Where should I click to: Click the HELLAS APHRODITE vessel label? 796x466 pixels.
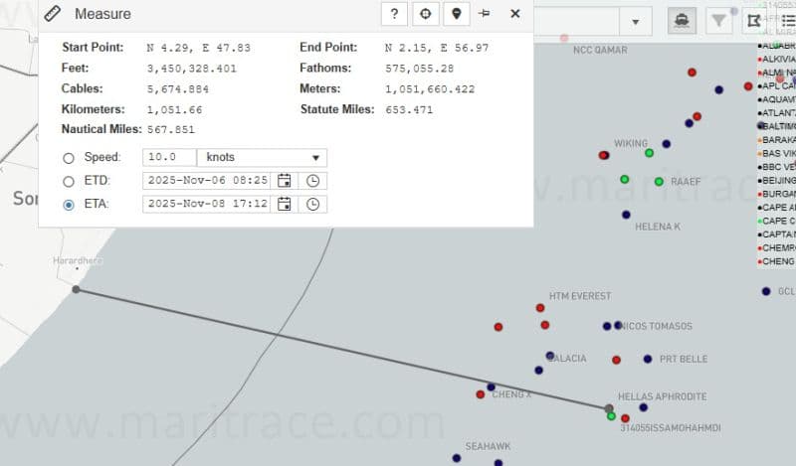pos(662,396)
